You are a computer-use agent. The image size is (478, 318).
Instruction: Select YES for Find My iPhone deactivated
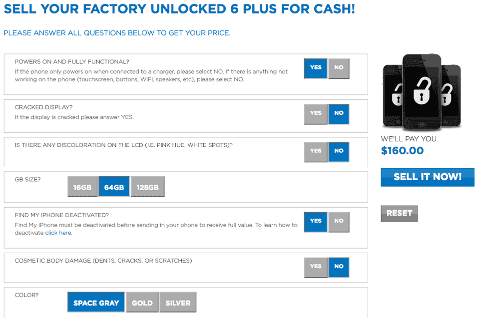316,222
